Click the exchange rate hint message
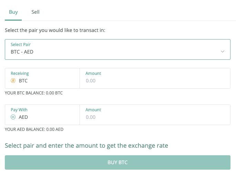Image resolution: width=236 pixels, height=181 pixels. tap(86, 146)
